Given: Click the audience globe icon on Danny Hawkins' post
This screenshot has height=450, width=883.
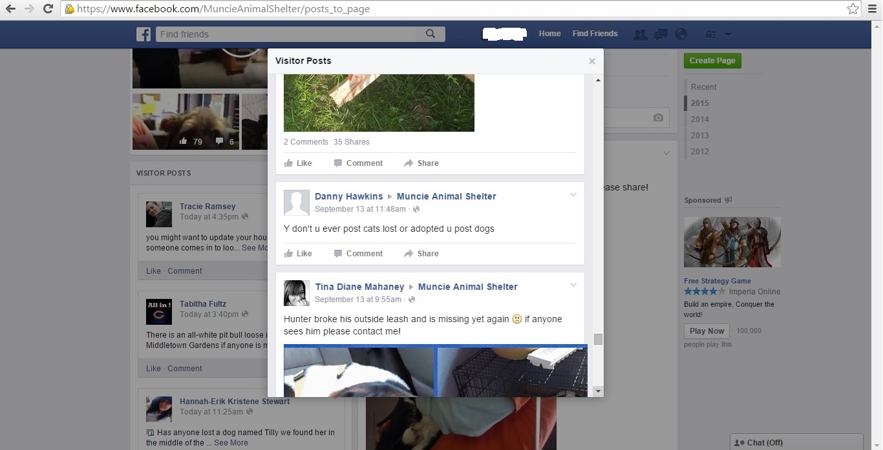Looking at the screenshot, I should (x=416, y=209).
